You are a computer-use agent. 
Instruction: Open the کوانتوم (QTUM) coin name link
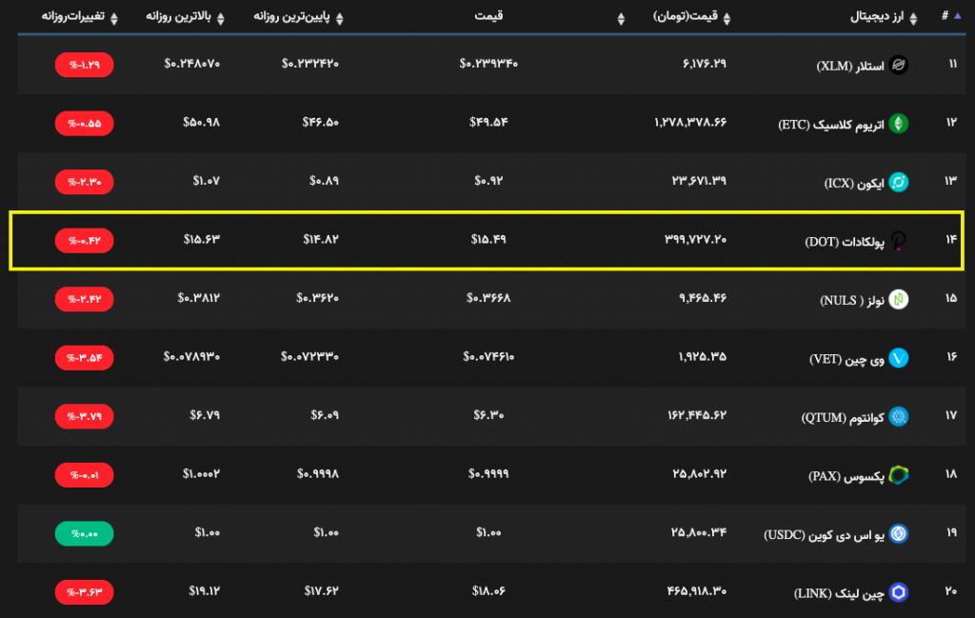(843, 417)
